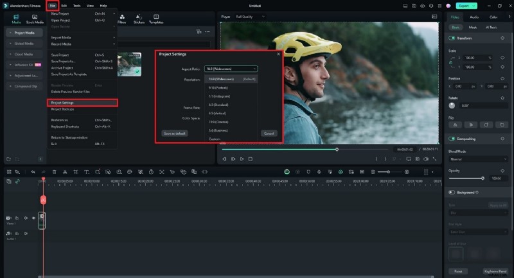Open the Stock Media panel
The image size is (514, 278).
pos(35,19)
